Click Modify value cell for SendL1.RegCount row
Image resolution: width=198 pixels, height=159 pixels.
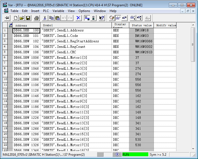click(x=165, y=47)
